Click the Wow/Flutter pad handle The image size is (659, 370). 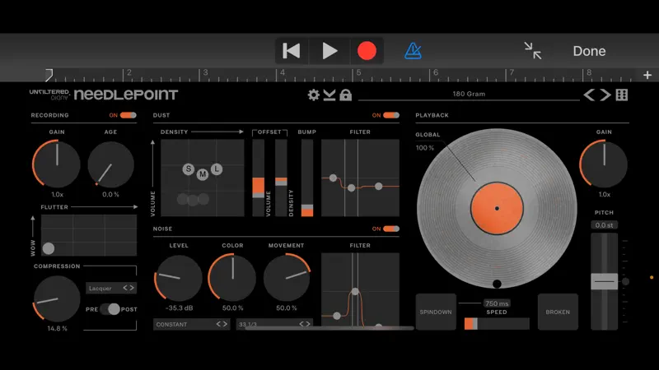pos(49,248)
